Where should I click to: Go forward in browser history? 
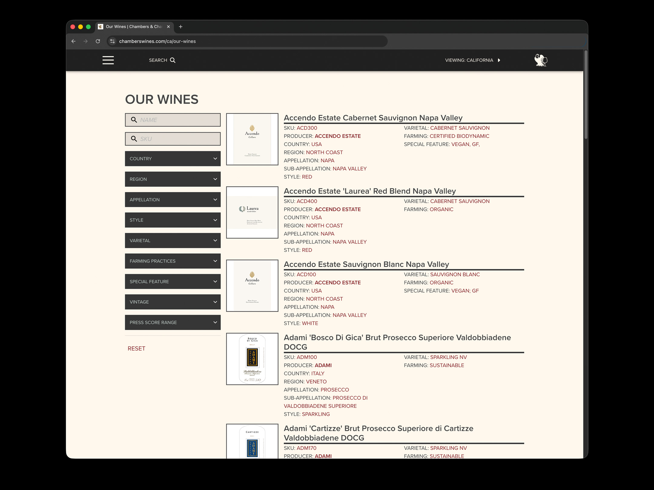[86, 41]
